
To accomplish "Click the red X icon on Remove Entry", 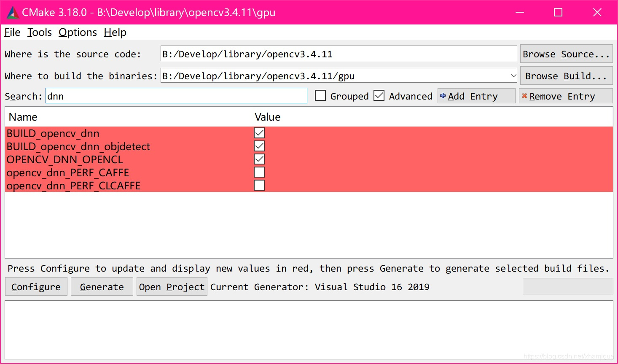I will (x=524, y=96).
